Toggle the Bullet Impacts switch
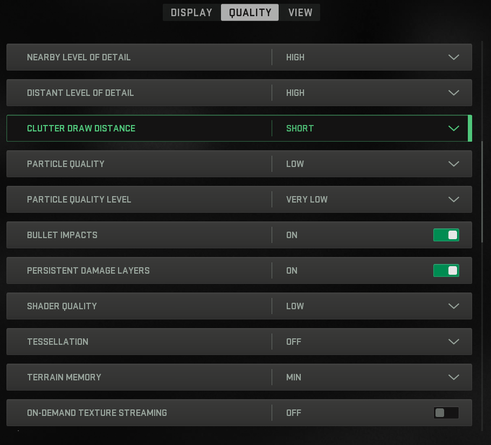The image size is (491, 445). click(x=446, y=235)
